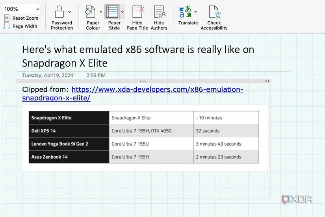Click the 'Asus Zenbook 14' cell
This screenshot has height=217, width=325.
point(69,157)
